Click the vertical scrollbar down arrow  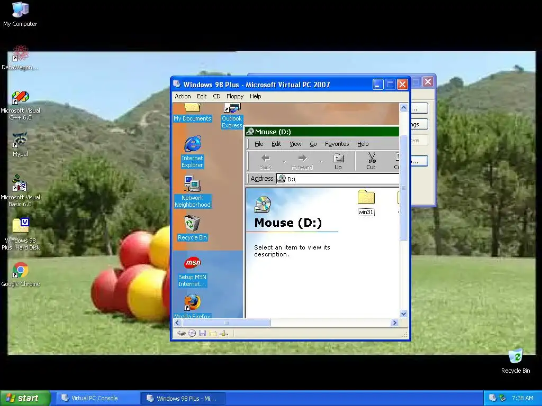point(403,313)
